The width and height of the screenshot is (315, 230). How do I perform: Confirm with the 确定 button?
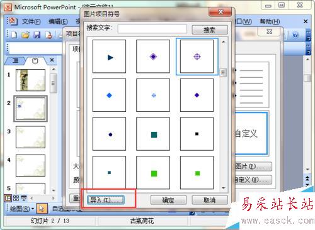168,200
